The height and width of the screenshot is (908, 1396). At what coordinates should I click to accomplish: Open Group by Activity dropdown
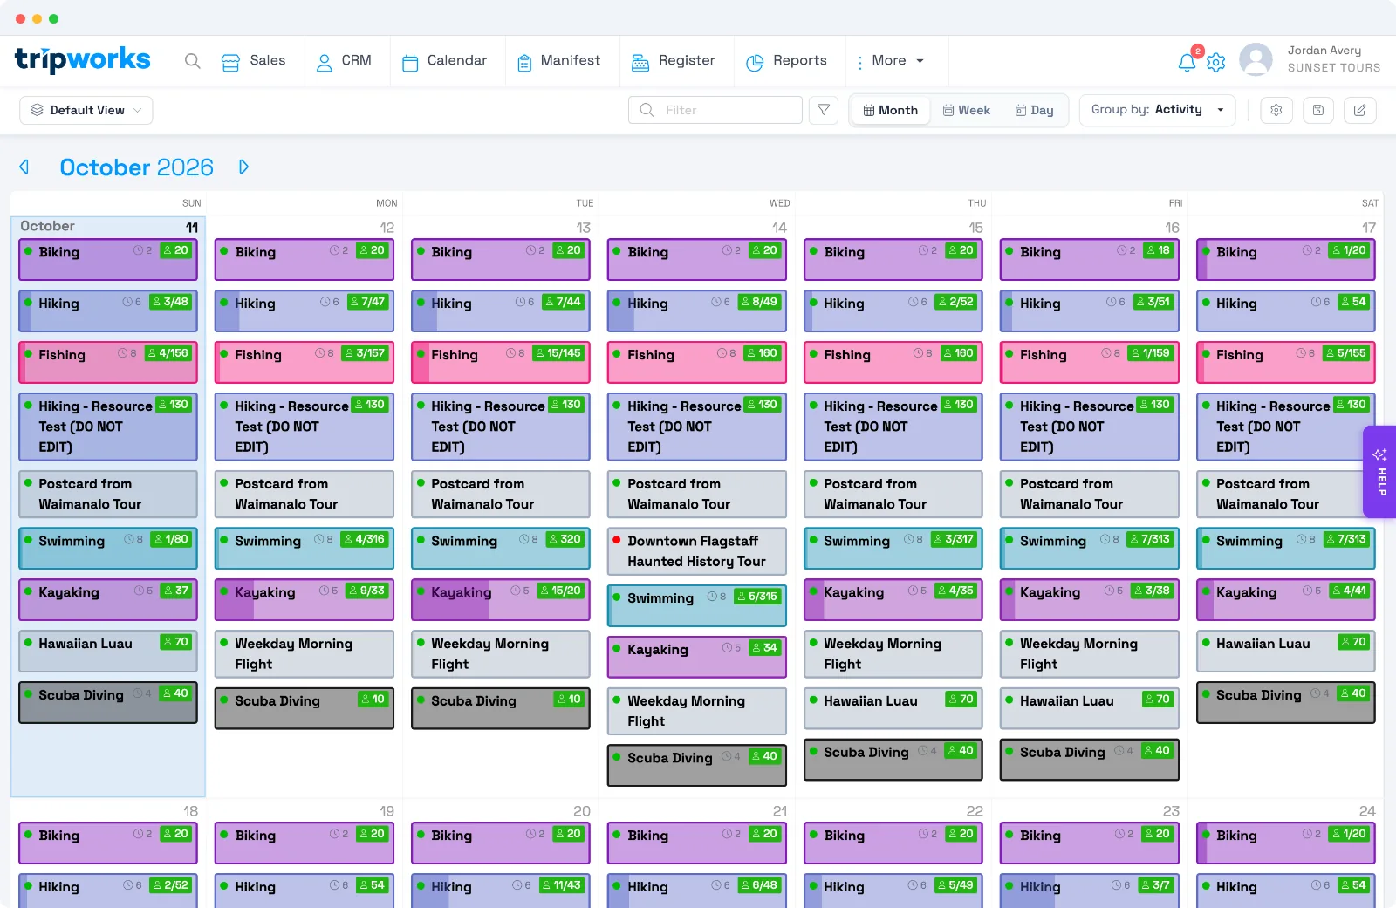1157,110
